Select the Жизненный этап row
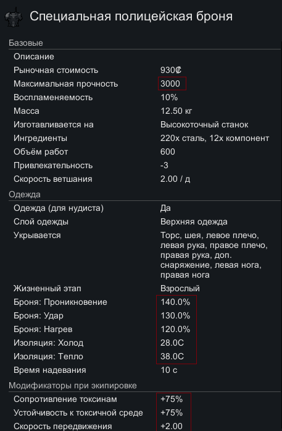The image size is (282, 431). (x=144, y=289)
